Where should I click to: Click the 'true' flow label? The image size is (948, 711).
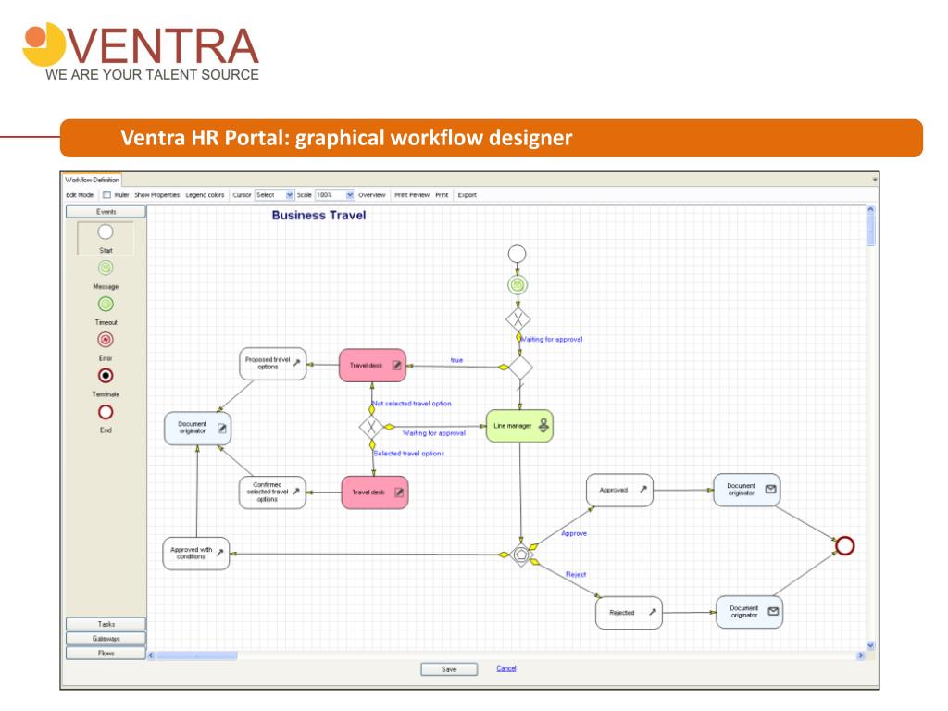click(x=456, y=360)
